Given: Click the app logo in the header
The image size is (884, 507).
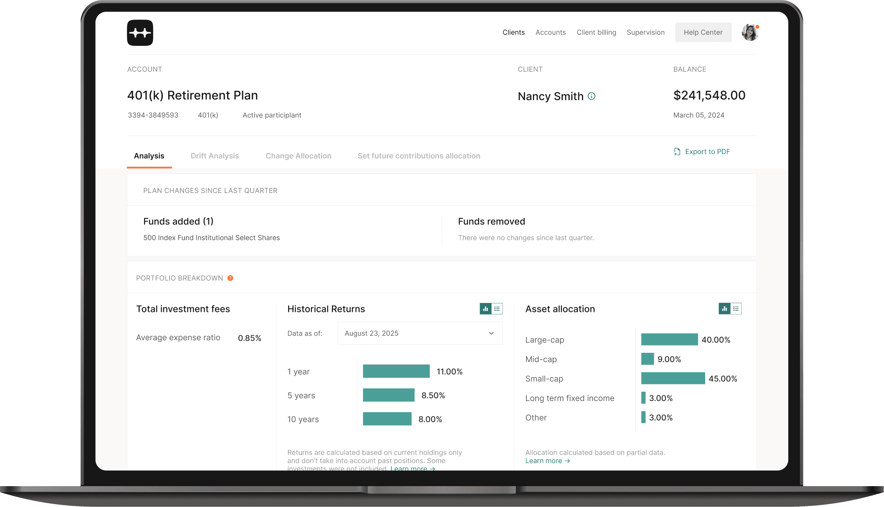Looking at the screenshot, I should [140, 33].
